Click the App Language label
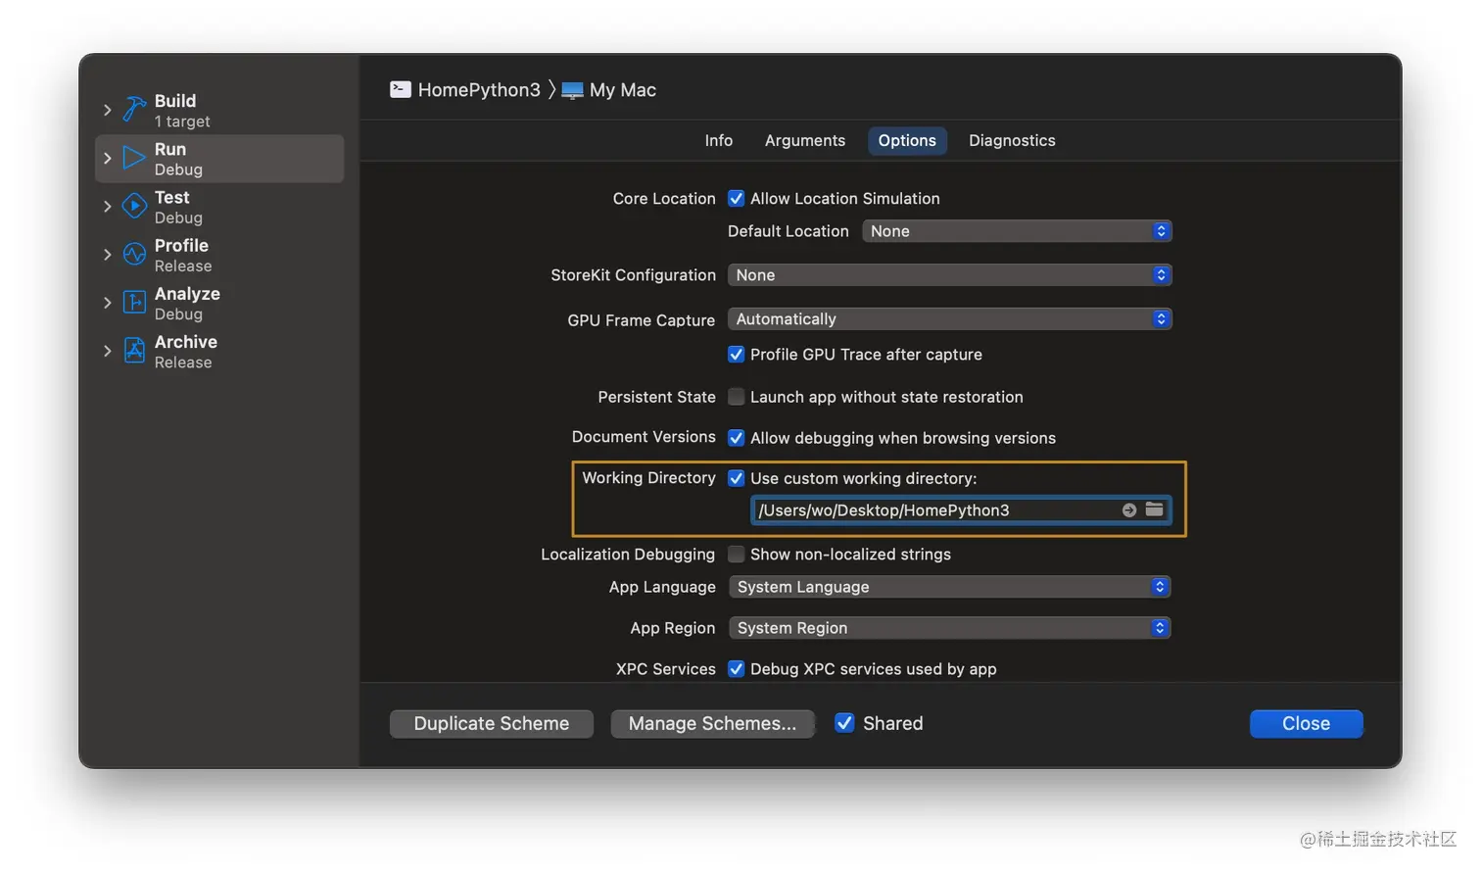 662,586
